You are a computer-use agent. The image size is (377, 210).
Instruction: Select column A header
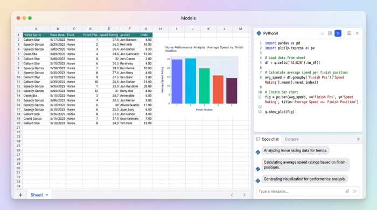pos(36,29)
